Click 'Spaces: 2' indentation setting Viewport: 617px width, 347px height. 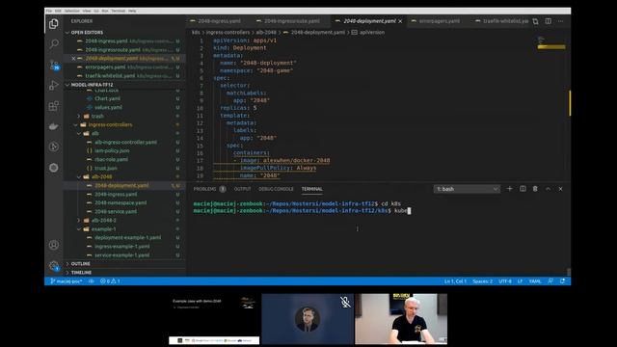[482, 281]
